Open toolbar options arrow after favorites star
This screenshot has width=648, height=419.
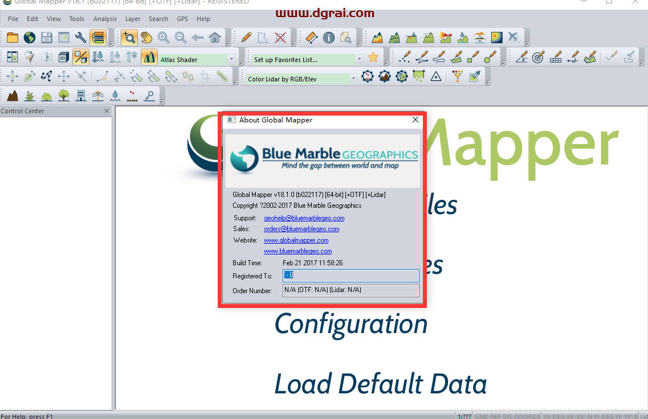386,63
